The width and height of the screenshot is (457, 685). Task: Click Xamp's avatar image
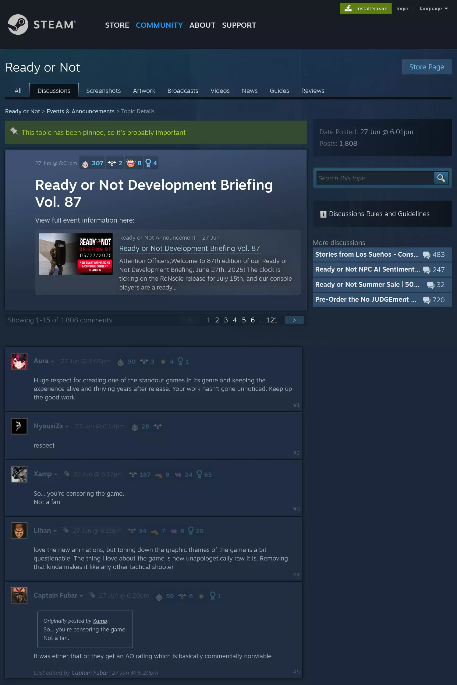point(19,474)
